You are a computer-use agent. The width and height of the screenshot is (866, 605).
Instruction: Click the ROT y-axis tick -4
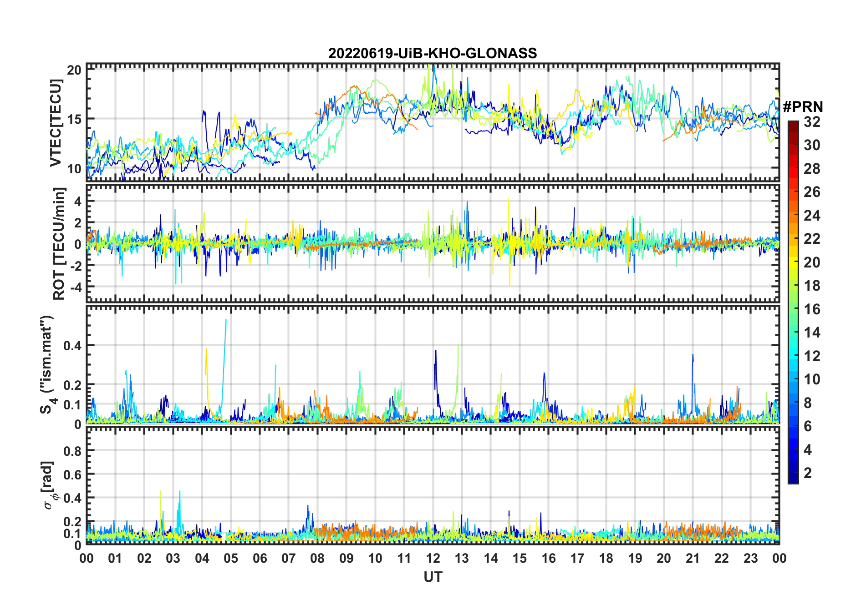pyautogui.click(x=76, y=287)
